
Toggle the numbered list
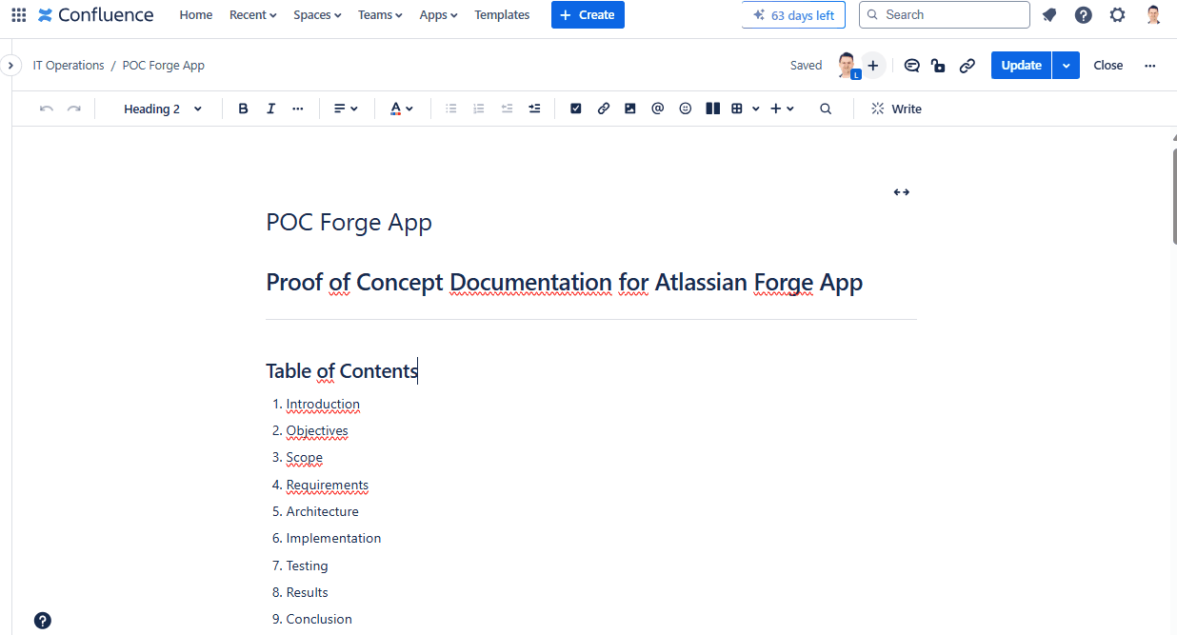pos(479,109)
